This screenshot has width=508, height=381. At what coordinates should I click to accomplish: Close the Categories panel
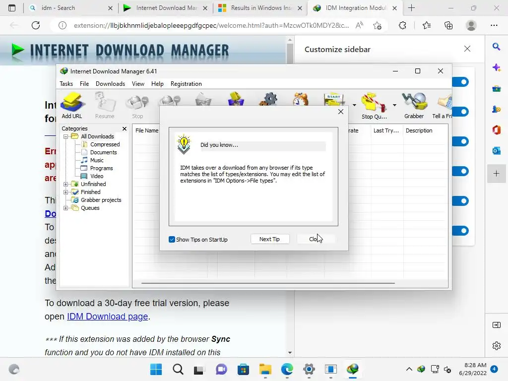(125, 128)
